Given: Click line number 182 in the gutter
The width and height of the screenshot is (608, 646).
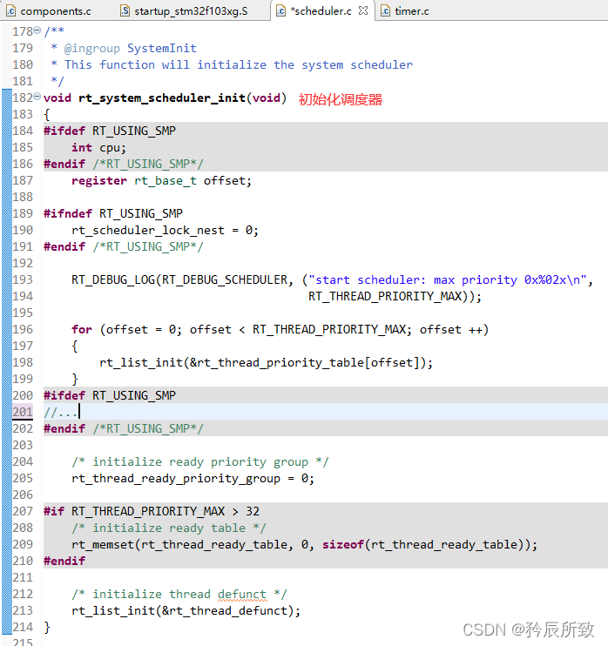Looking at the screenshot, I should tap(23, 98).
